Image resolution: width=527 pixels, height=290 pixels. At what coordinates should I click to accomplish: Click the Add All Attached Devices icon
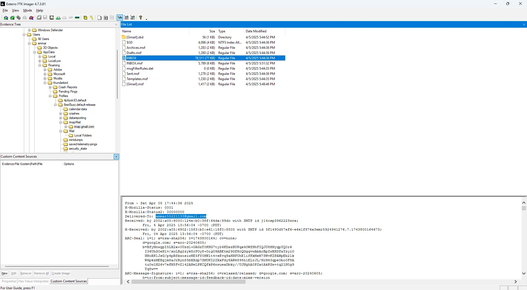click(x=12, y=18)
